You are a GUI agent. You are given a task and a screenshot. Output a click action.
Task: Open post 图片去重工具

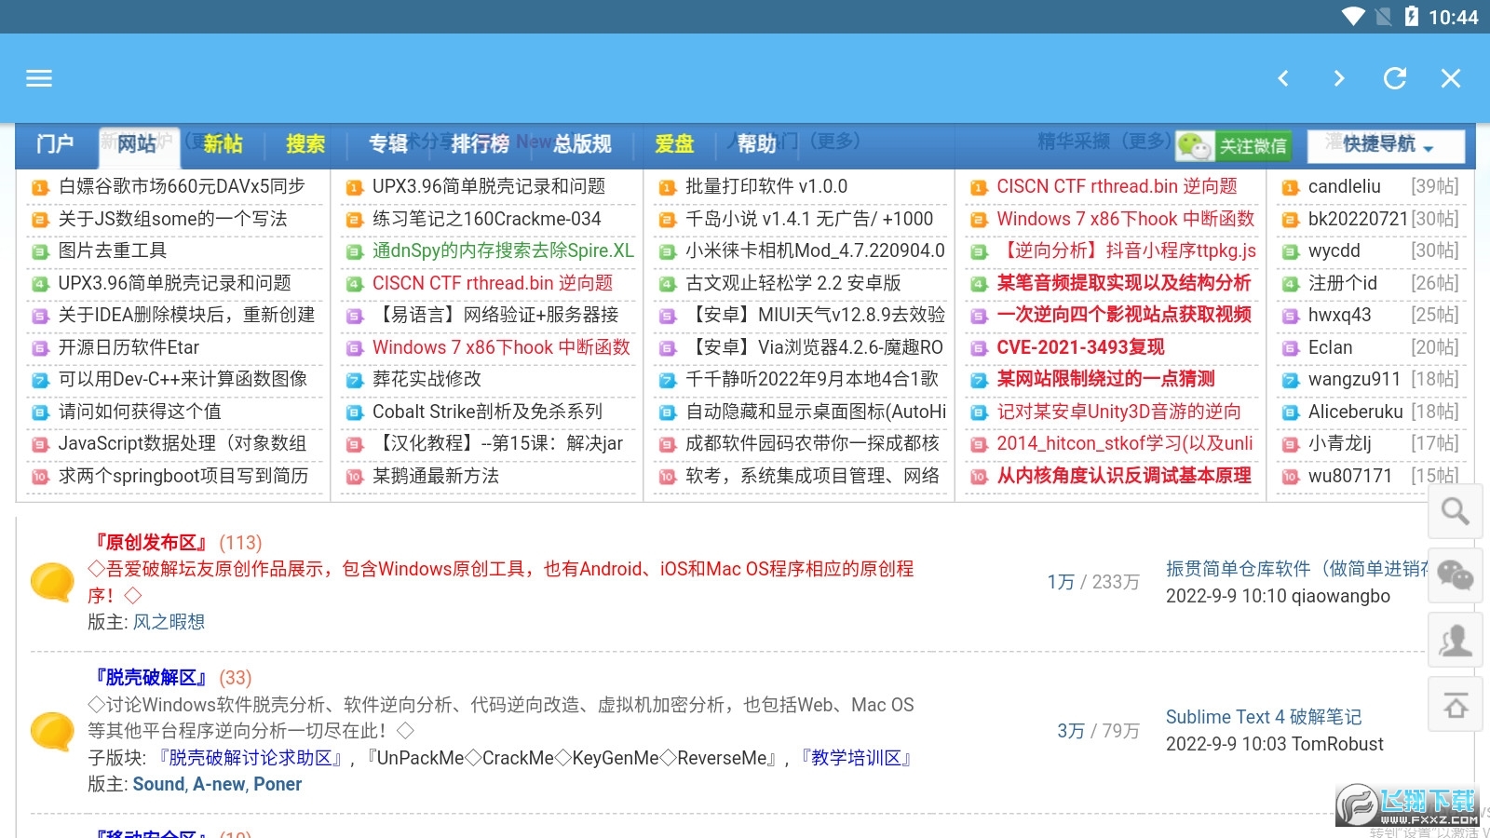click(x=113, y=250)
